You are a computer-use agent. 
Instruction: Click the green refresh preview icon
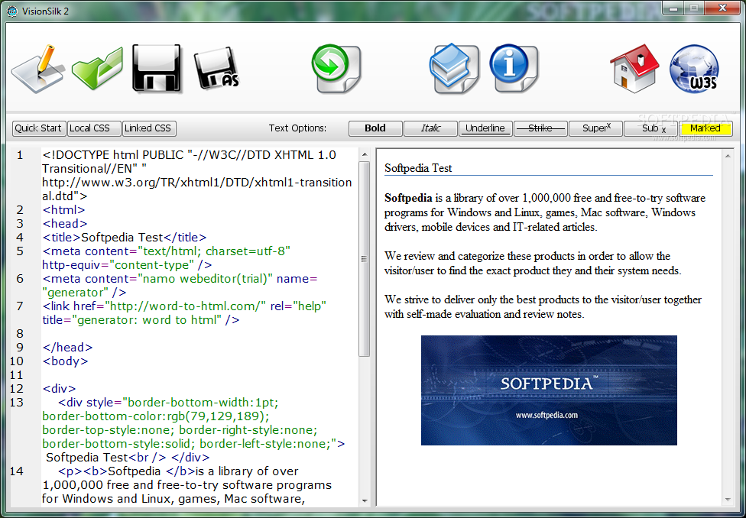pyautogui.click(x=336, y=69)
